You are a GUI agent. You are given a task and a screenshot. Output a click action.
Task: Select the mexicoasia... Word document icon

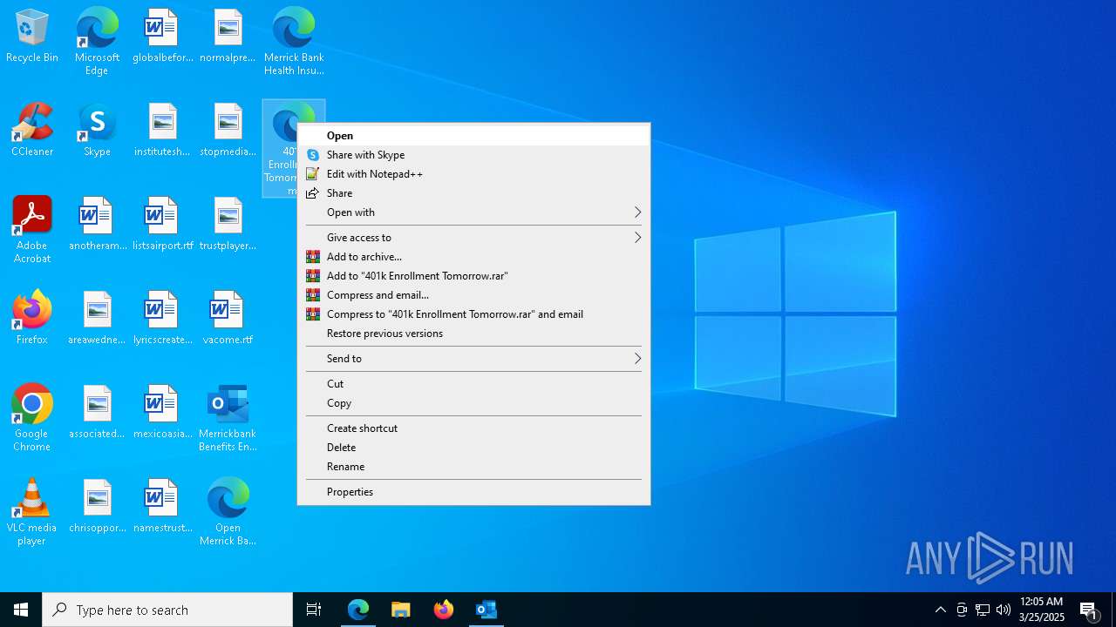click(162, 413)
